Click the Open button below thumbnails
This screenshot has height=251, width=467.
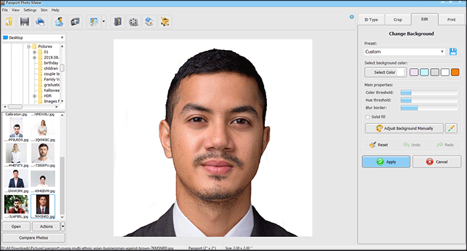click(16, 226)
